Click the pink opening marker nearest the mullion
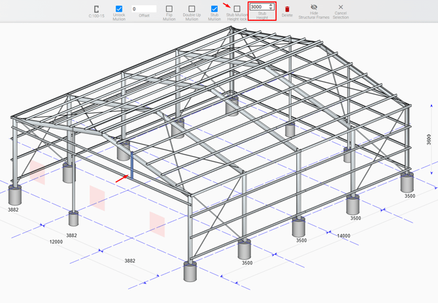 click(97, 198)
